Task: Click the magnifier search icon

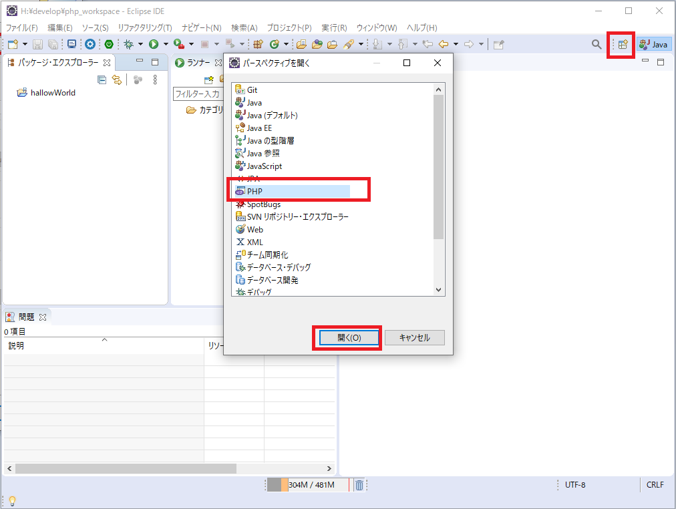Action: click(597, 44)
